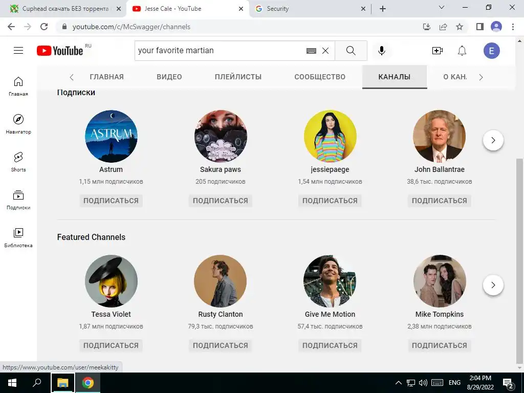This screenshot has width=524, height=393.
Task: Switch to the Видео channel tab
Action: coord(169,77)
